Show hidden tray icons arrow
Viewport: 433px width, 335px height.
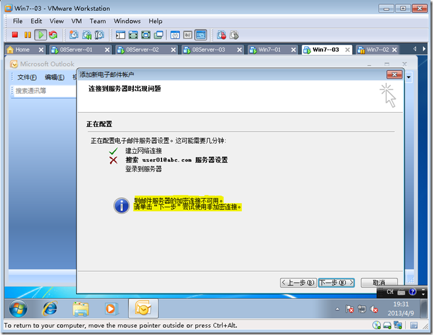tap(338, 309)
